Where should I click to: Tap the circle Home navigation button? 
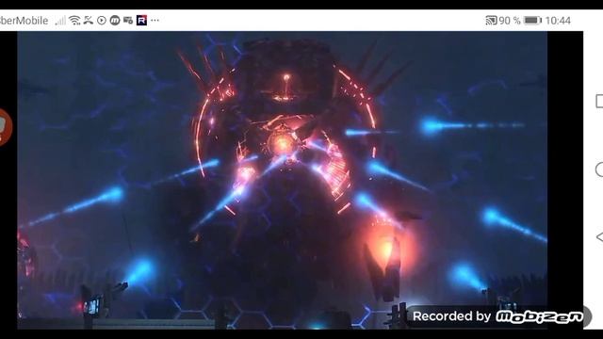[x=599, y=169]
